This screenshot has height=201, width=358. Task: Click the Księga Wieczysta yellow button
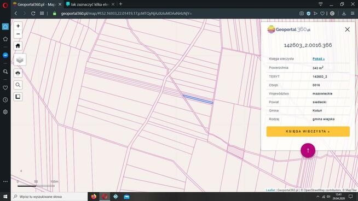pos(308,132)
